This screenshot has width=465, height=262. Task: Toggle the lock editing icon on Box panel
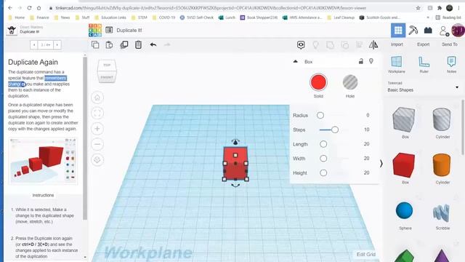(x=361, y=61)
